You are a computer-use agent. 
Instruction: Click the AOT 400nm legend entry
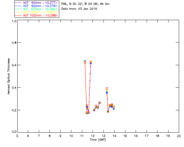37,3
